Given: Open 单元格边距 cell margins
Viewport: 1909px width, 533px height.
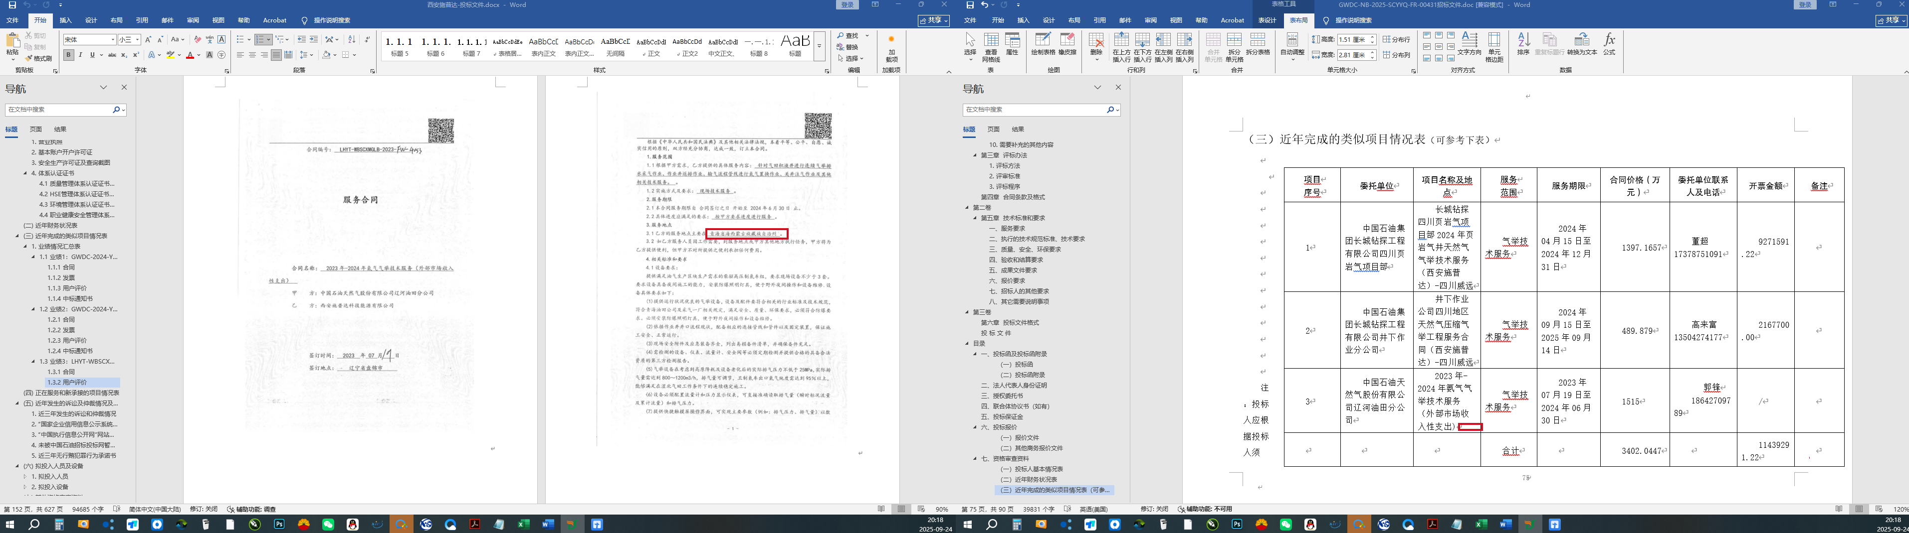Looking at the screenshot, I should click(1494, 47).
